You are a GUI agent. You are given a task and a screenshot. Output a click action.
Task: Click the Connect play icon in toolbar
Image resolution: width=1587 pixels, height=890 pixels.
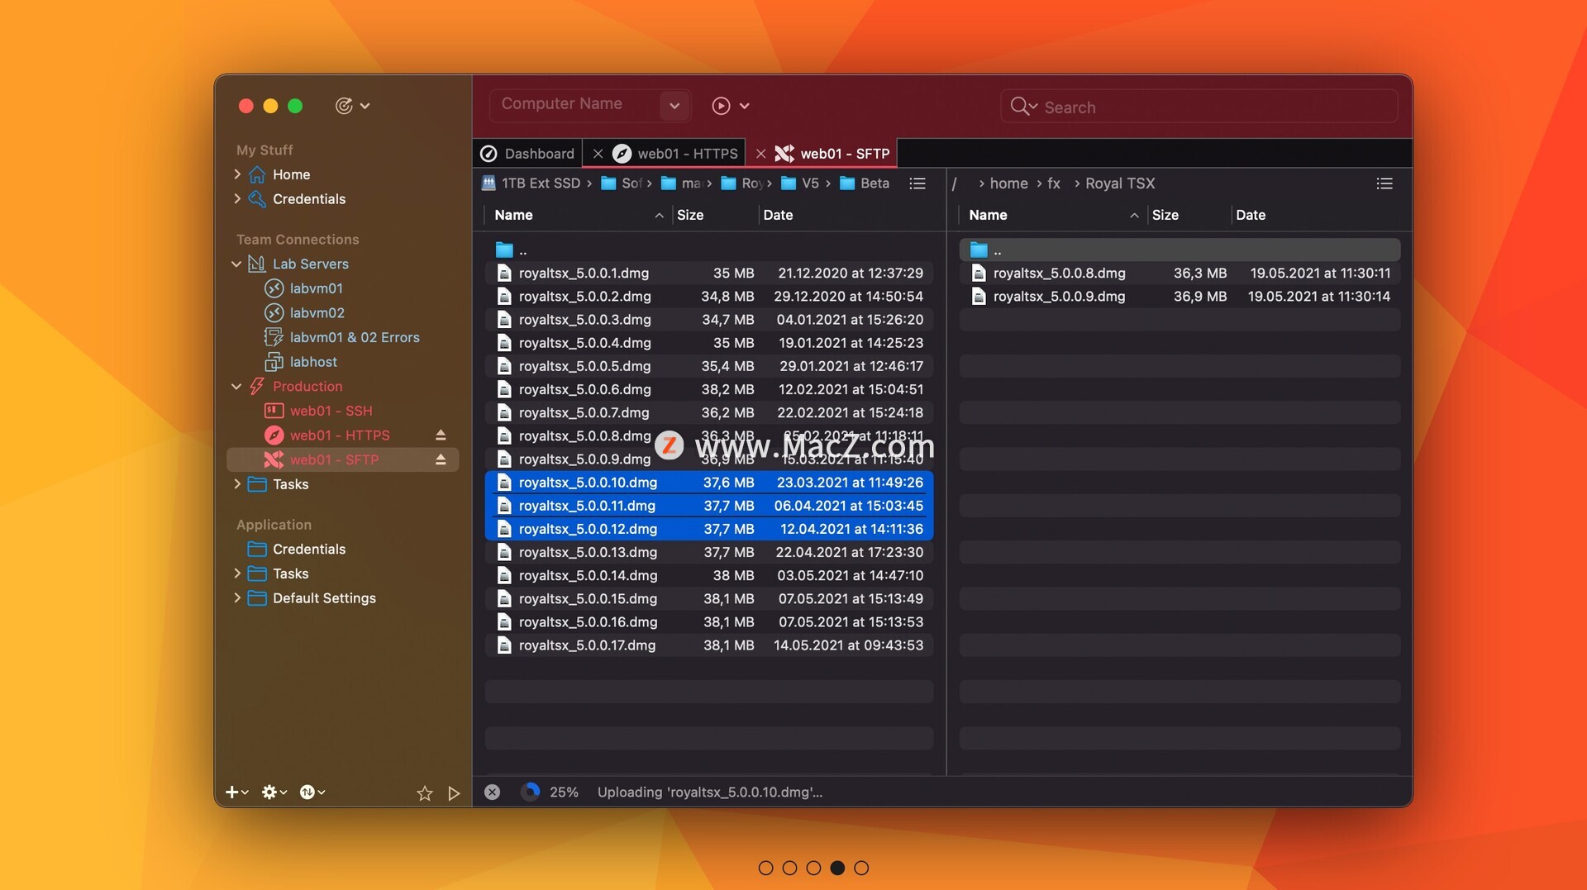coord(721,106)
